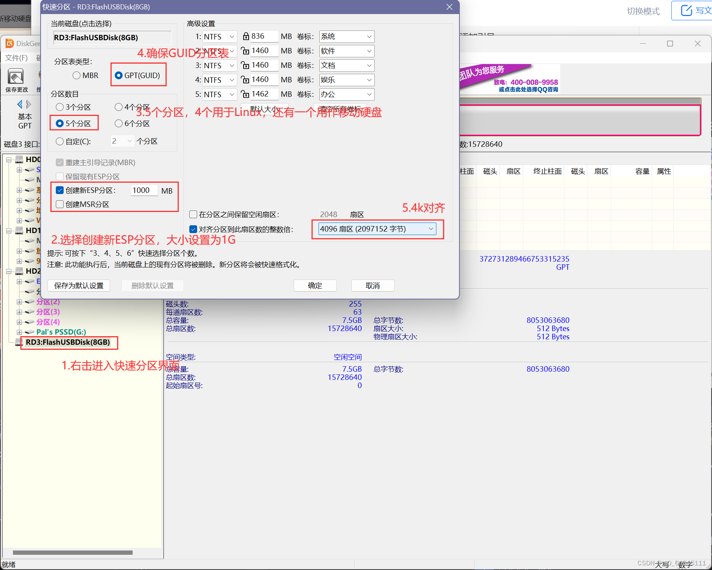The height and width of the screenshot is (570, 712).
Task: Toggle 创建新ESP分区 checkbox
Action: (60, 190)
